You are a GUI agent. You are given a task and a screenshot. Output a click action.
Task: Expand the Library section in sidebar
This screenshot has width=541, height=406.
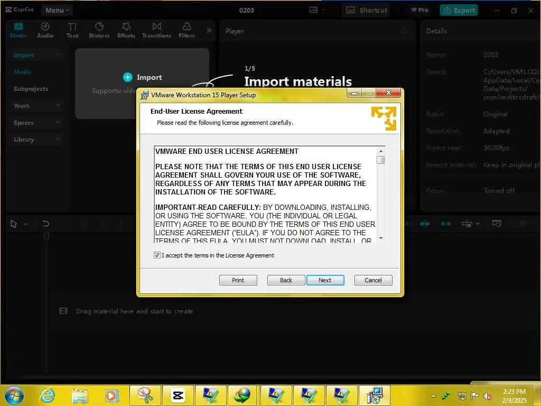click(36, 140)
